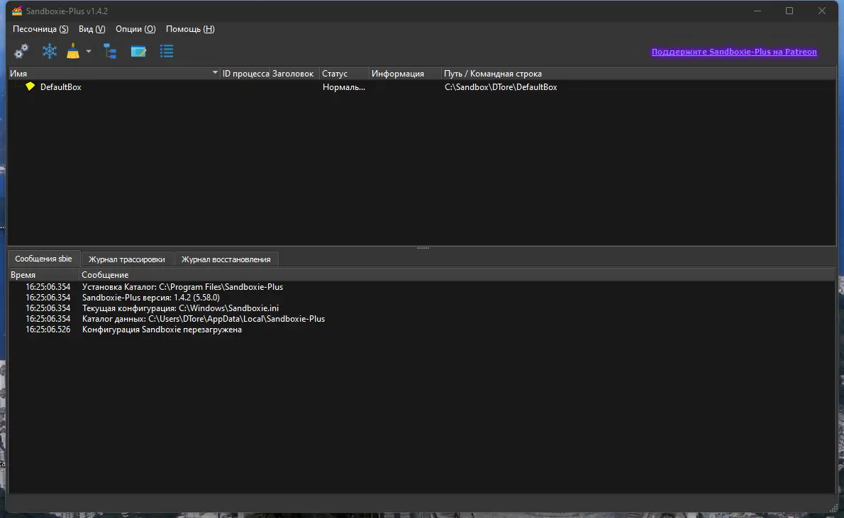Switch to the Журнал трассировки tab
This screenshot has width=844, height=518.
126,259
